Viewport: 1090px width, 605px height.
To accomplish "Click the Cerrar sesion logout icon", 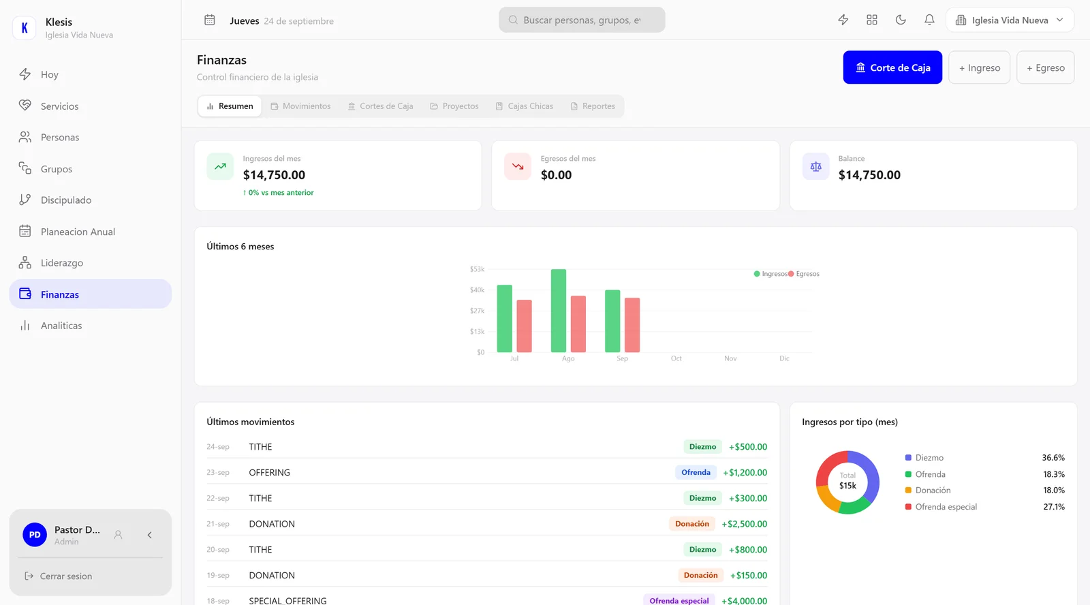I will coord(29,576).
